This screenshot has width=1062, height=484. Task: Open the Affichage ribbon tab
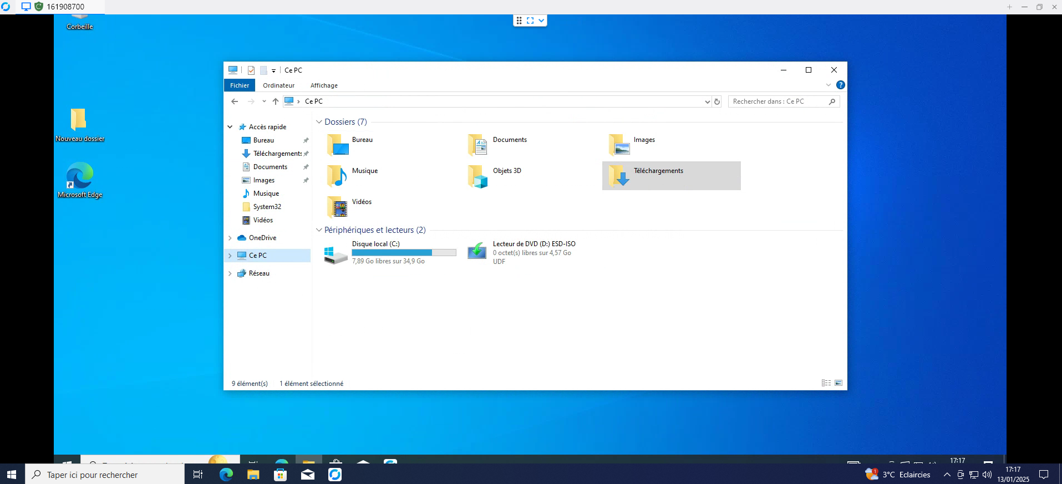[324, 85]
